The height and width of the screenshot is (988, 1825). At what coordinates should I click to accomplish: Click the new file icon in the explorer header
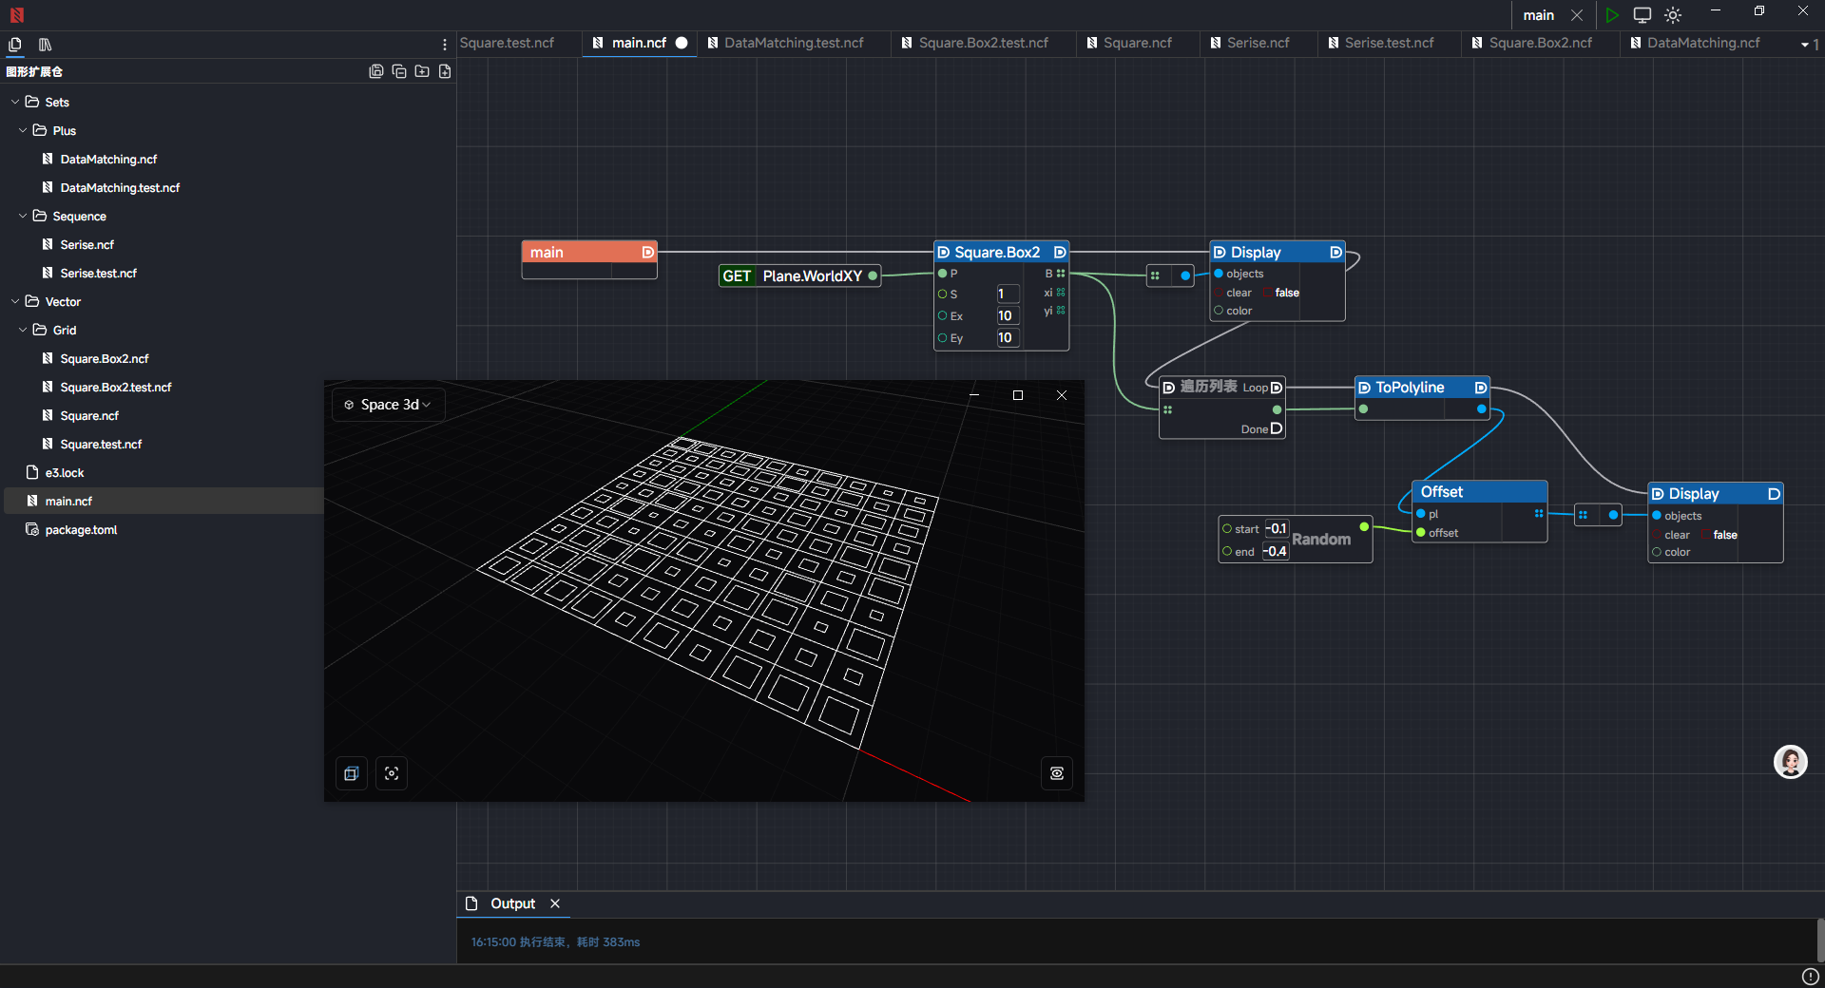pos(445,71)
